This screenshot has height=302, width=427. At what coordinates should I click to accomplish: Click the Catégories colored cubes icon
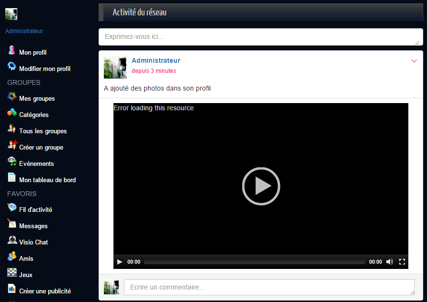tap(11, 112)
